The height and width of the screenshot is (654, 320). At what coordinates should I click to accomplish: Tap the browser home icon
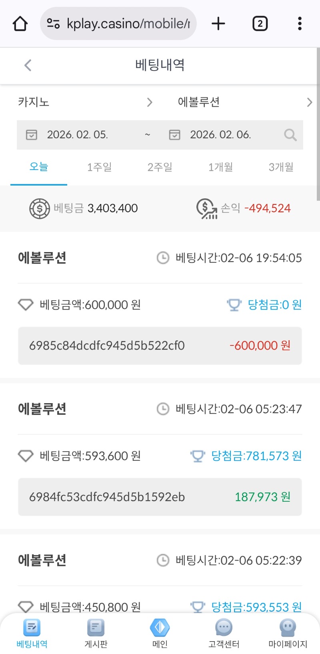[20, 24]
